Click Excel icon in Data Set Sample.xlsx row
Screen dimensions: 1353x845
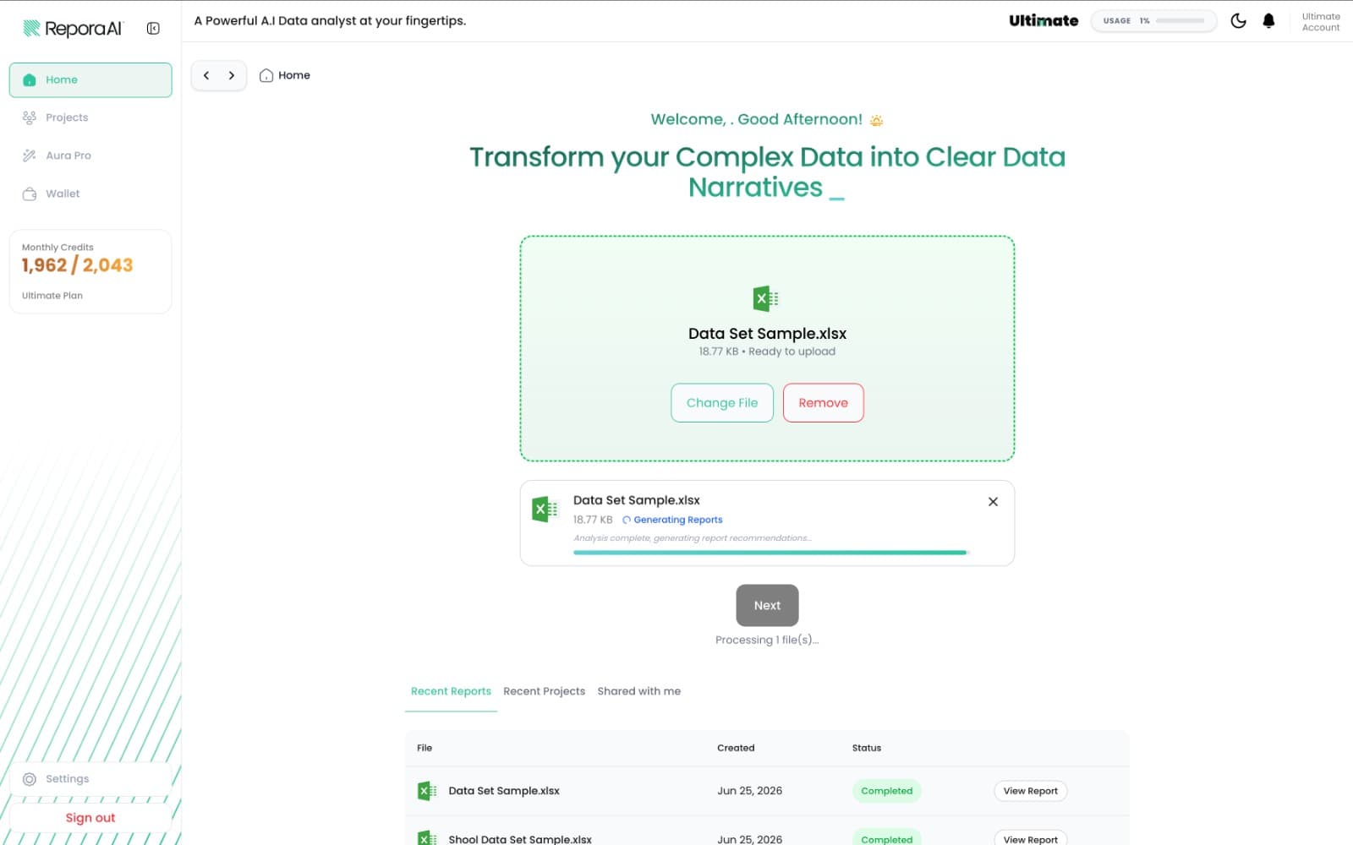tap(427, 791)
